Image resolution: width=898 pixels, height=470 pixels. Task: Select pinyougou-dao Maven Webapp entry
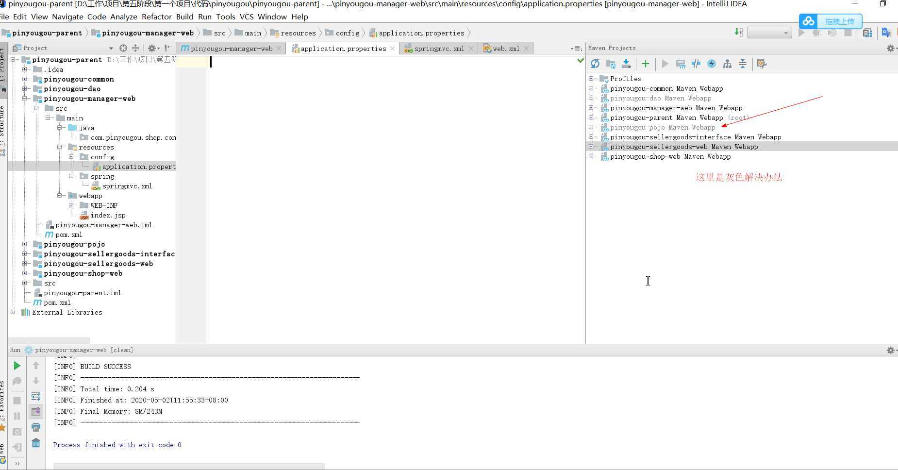(x=661, y=98)
